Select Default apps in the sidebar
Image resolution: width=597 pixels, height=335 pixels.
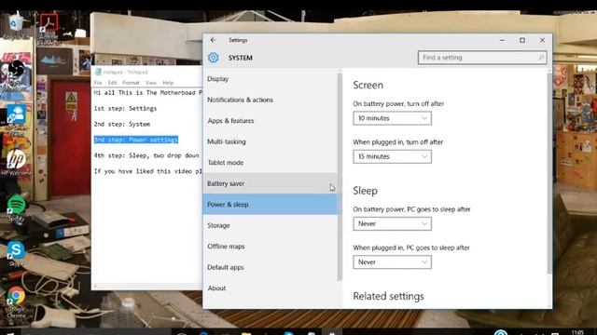[x=270, y=267]
